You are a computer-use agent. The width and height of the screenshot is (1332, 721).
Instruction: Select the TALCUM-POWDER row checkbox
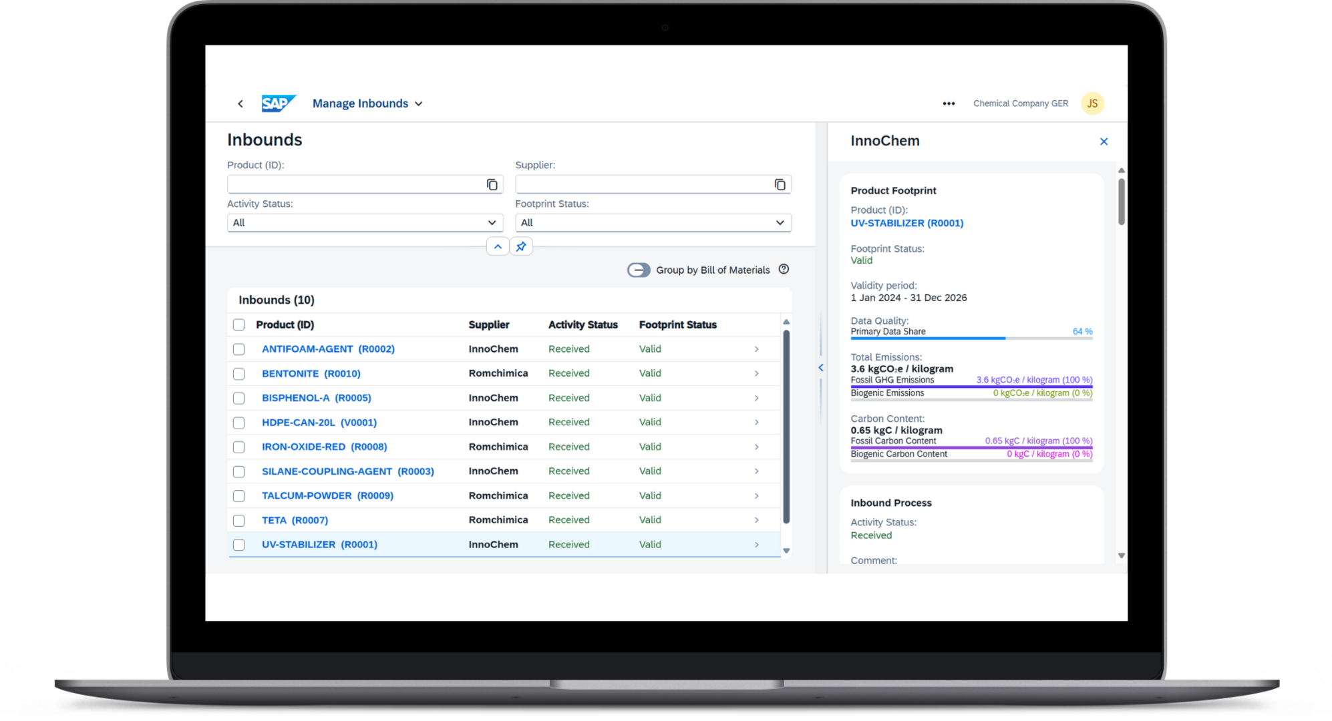(x=238, y=496)
